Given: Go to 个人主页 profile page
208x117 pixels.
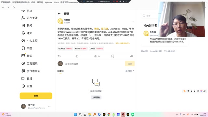Looking at the screenshot, I should coord(30,41).
